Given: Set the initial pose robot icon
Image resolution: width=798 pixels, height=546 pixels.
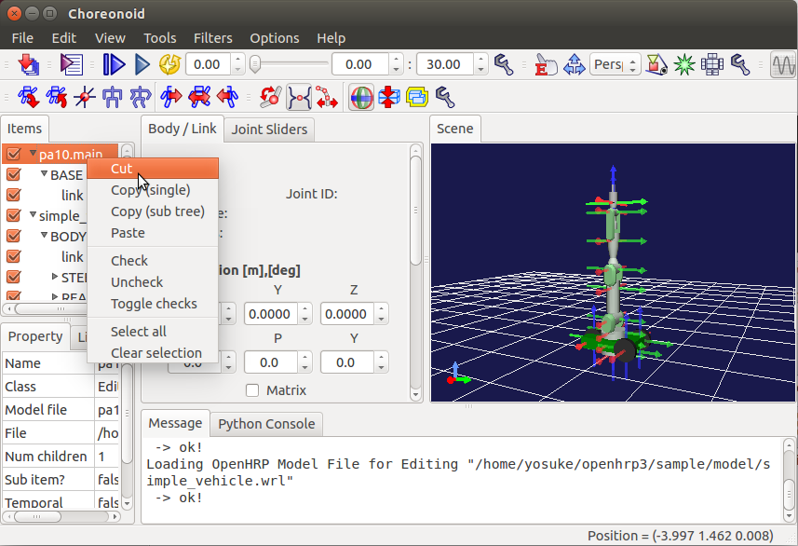Looking at the screenshot, I should 112,97.
